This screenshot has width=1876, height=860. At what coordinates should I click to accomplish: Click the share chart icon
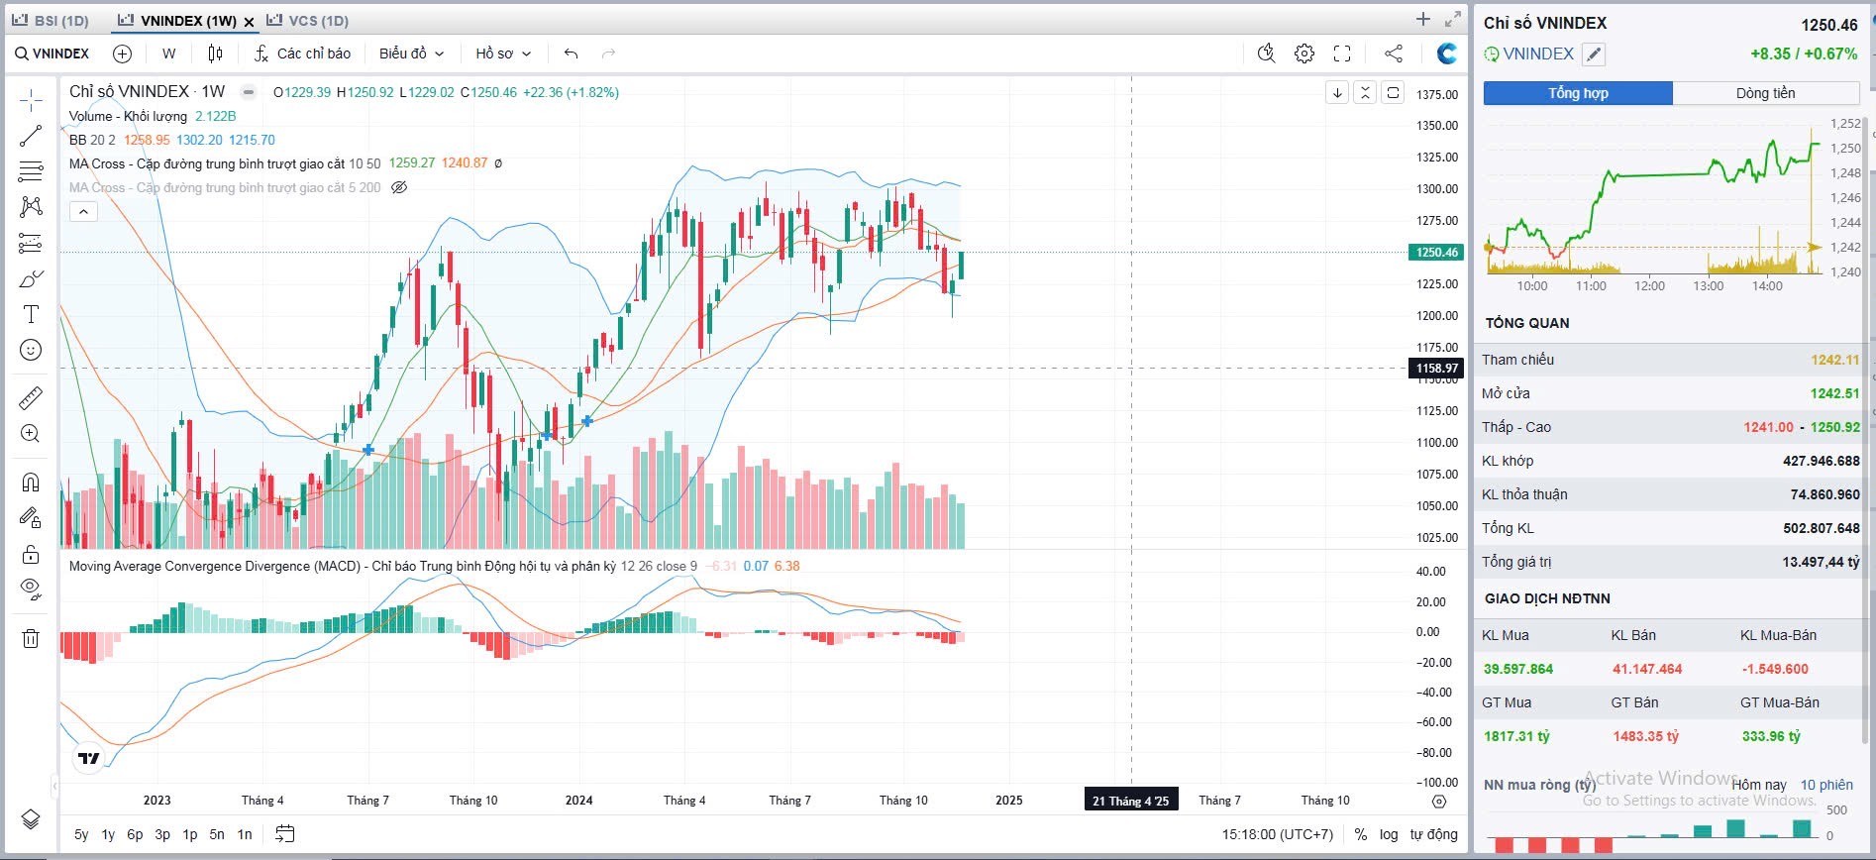[x=1394, y=54]
